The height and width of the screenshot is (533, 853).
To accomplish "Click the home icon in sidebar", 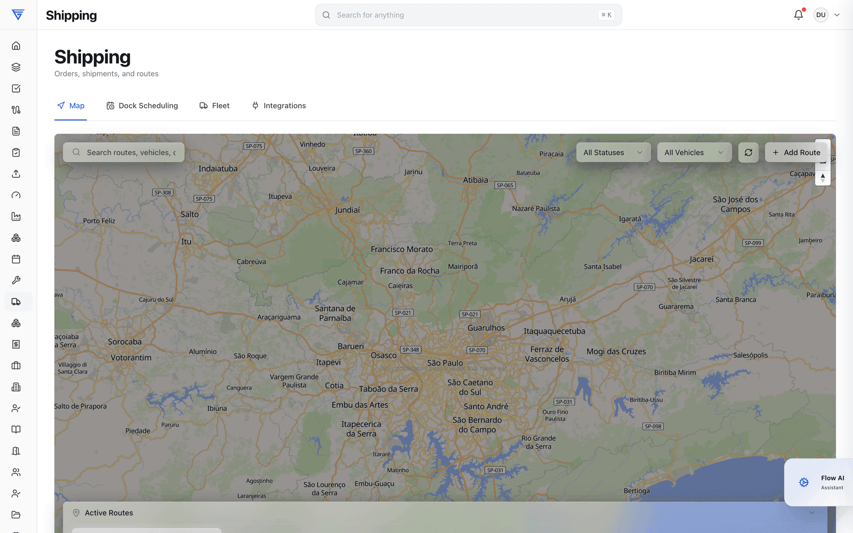I will 16,46.
